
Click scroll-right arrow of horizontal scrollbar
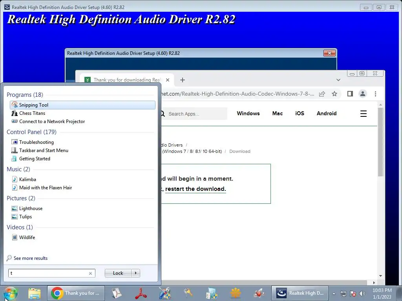point(374,283)
